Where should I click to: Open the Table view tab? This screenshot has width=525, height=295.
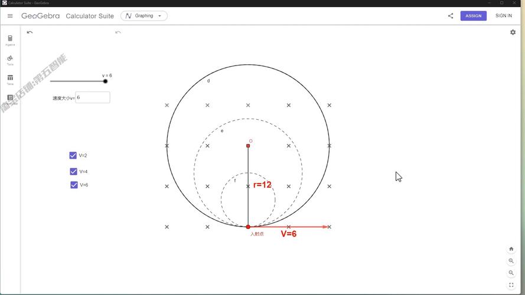[10, 79]
